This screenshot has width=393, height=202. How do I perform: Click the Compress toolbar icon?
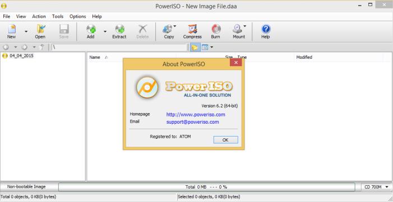pos(192,31)
